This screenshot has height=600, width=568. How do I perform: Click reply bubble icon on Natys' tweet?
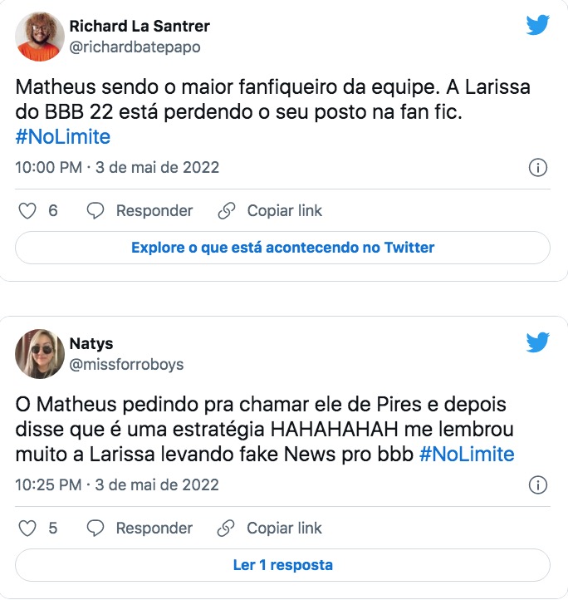tap(95, 528)
